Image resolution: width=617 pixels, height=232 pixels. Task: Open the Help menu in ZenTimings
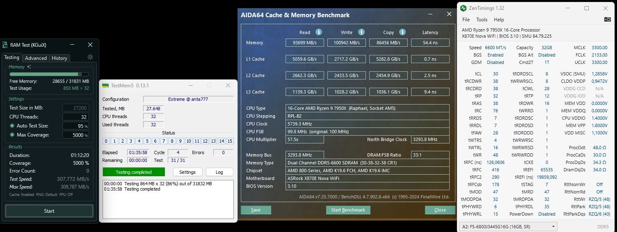click(x=499, y=20)
